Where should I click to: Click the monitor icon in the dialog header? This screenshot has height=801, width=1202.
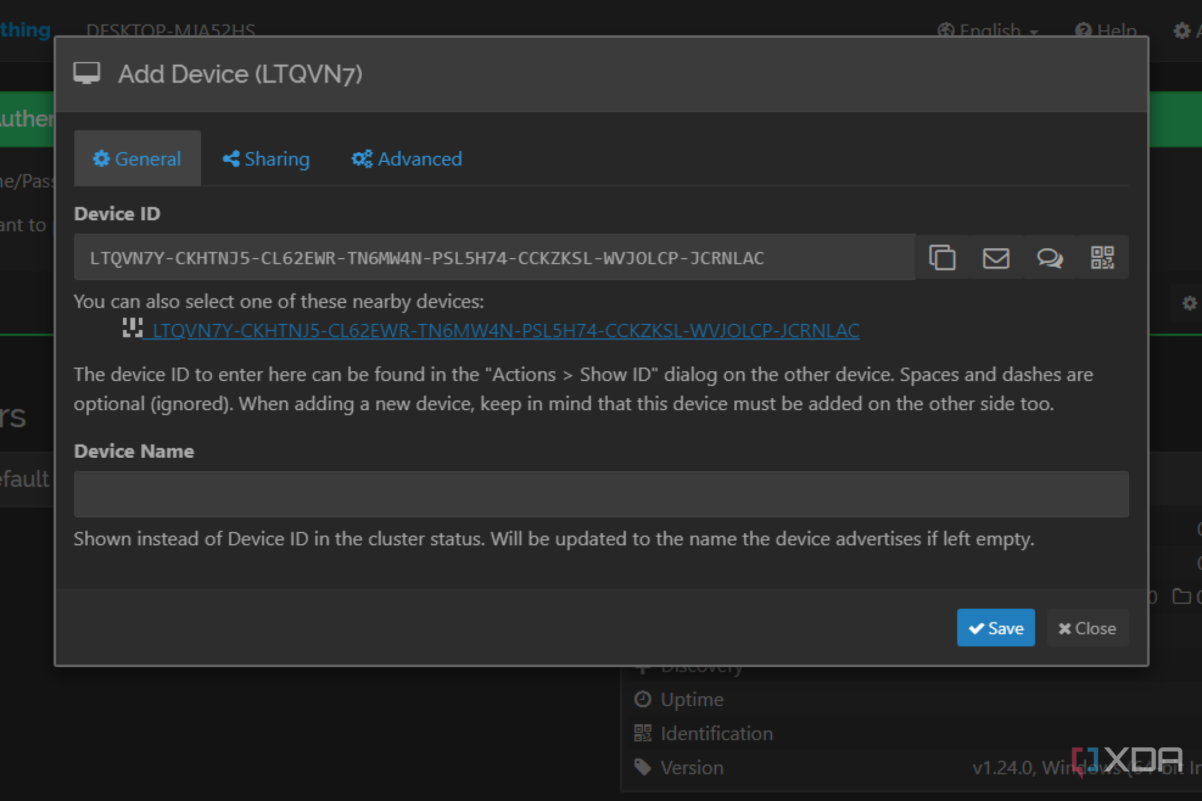[x=87, y=73]
